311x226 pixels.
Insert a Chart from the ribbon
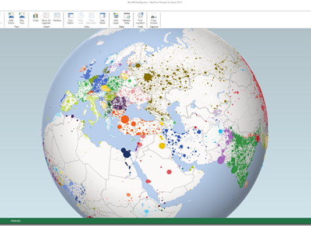pos(36,17)
